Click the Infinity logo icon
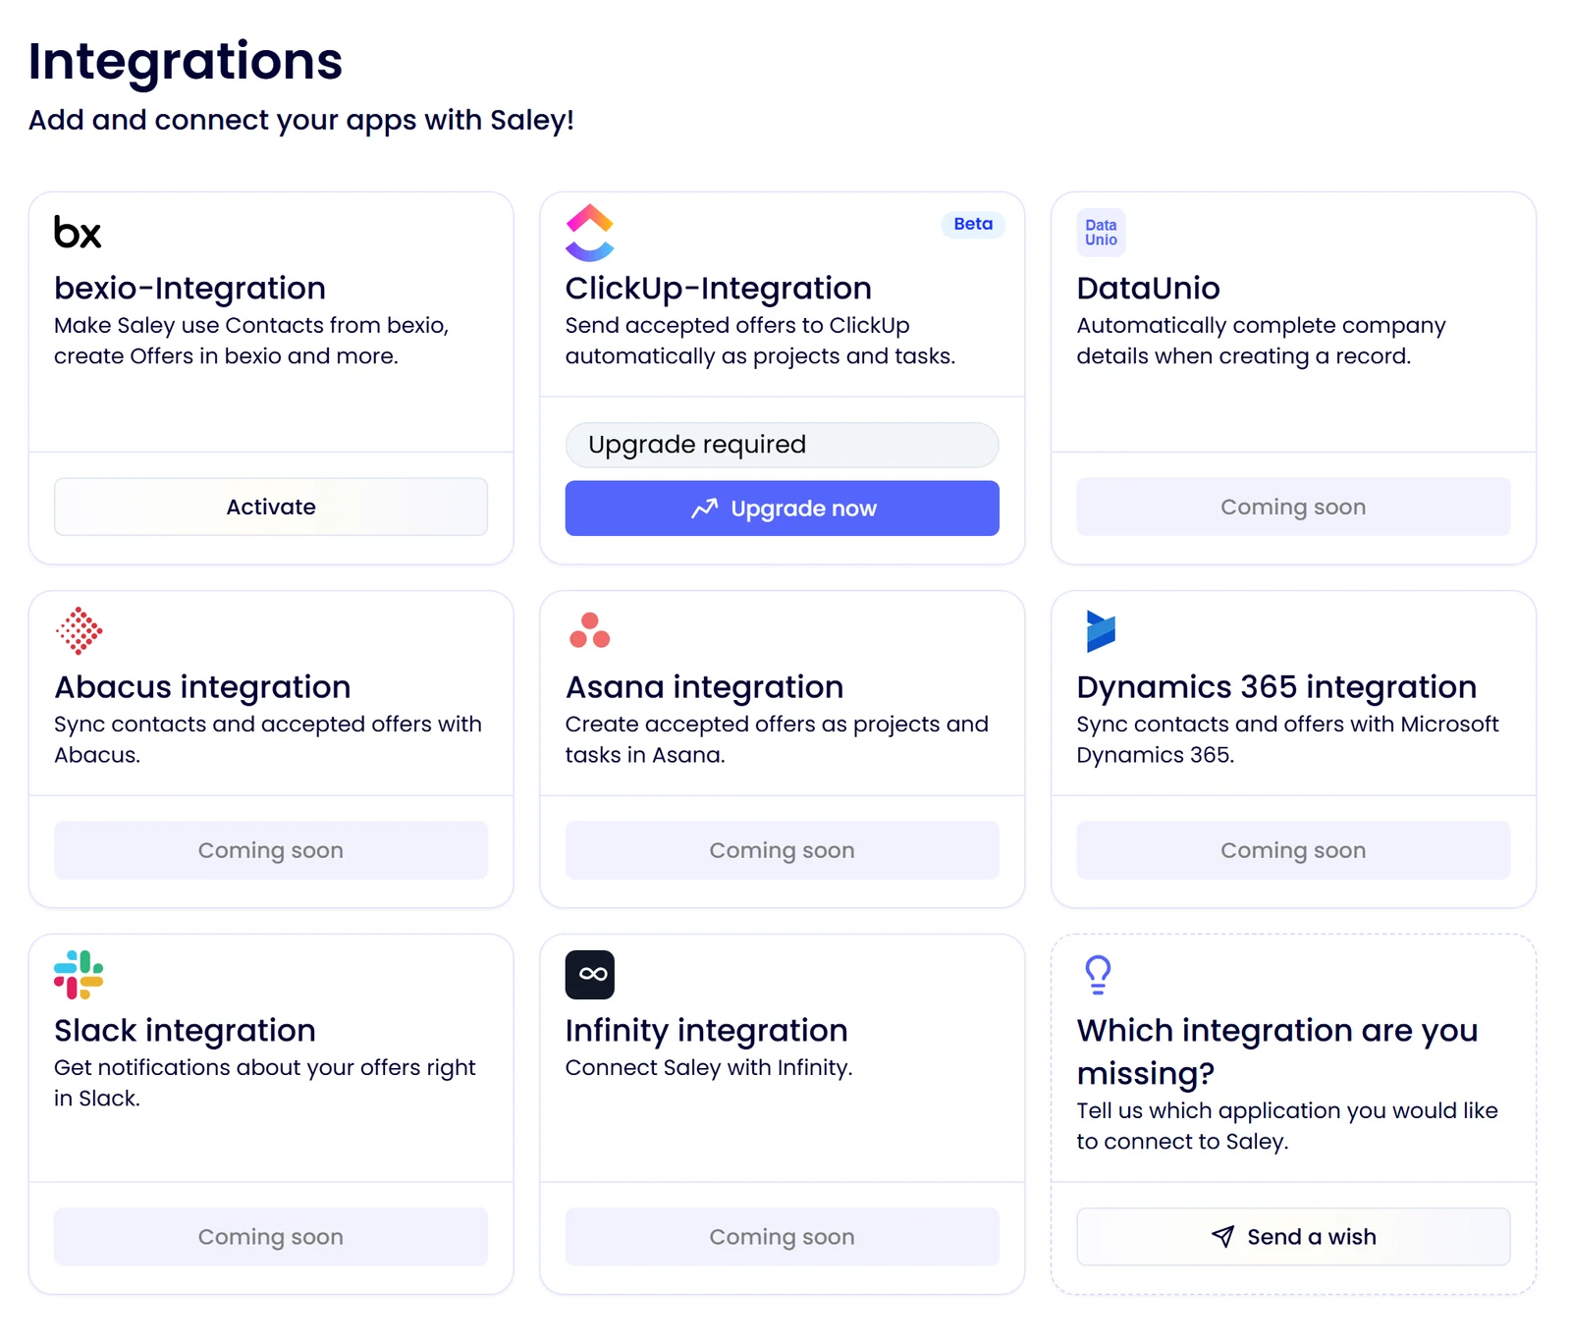The width and height of the screenshot is (1571, 1343). click(590, 975)
